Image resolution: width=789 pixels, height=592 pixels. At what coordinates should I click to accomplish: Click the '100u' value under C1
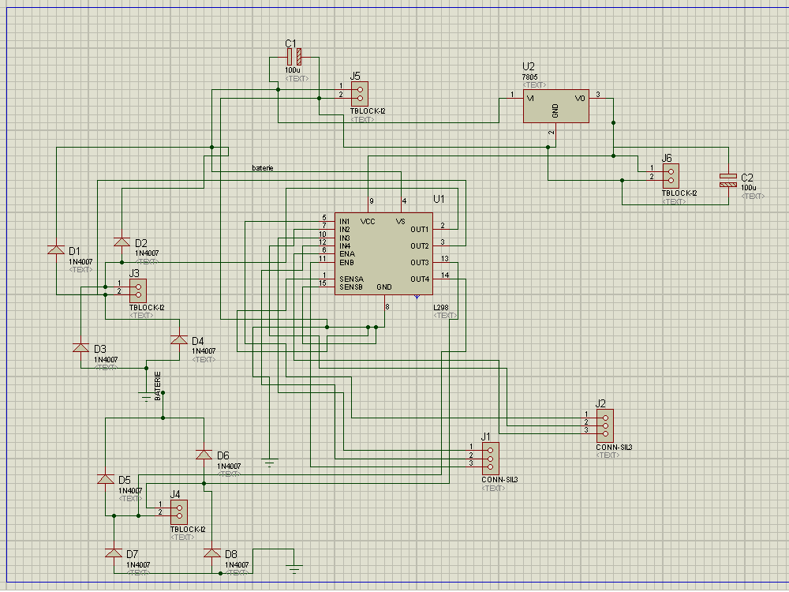click(x=293, y=70)
